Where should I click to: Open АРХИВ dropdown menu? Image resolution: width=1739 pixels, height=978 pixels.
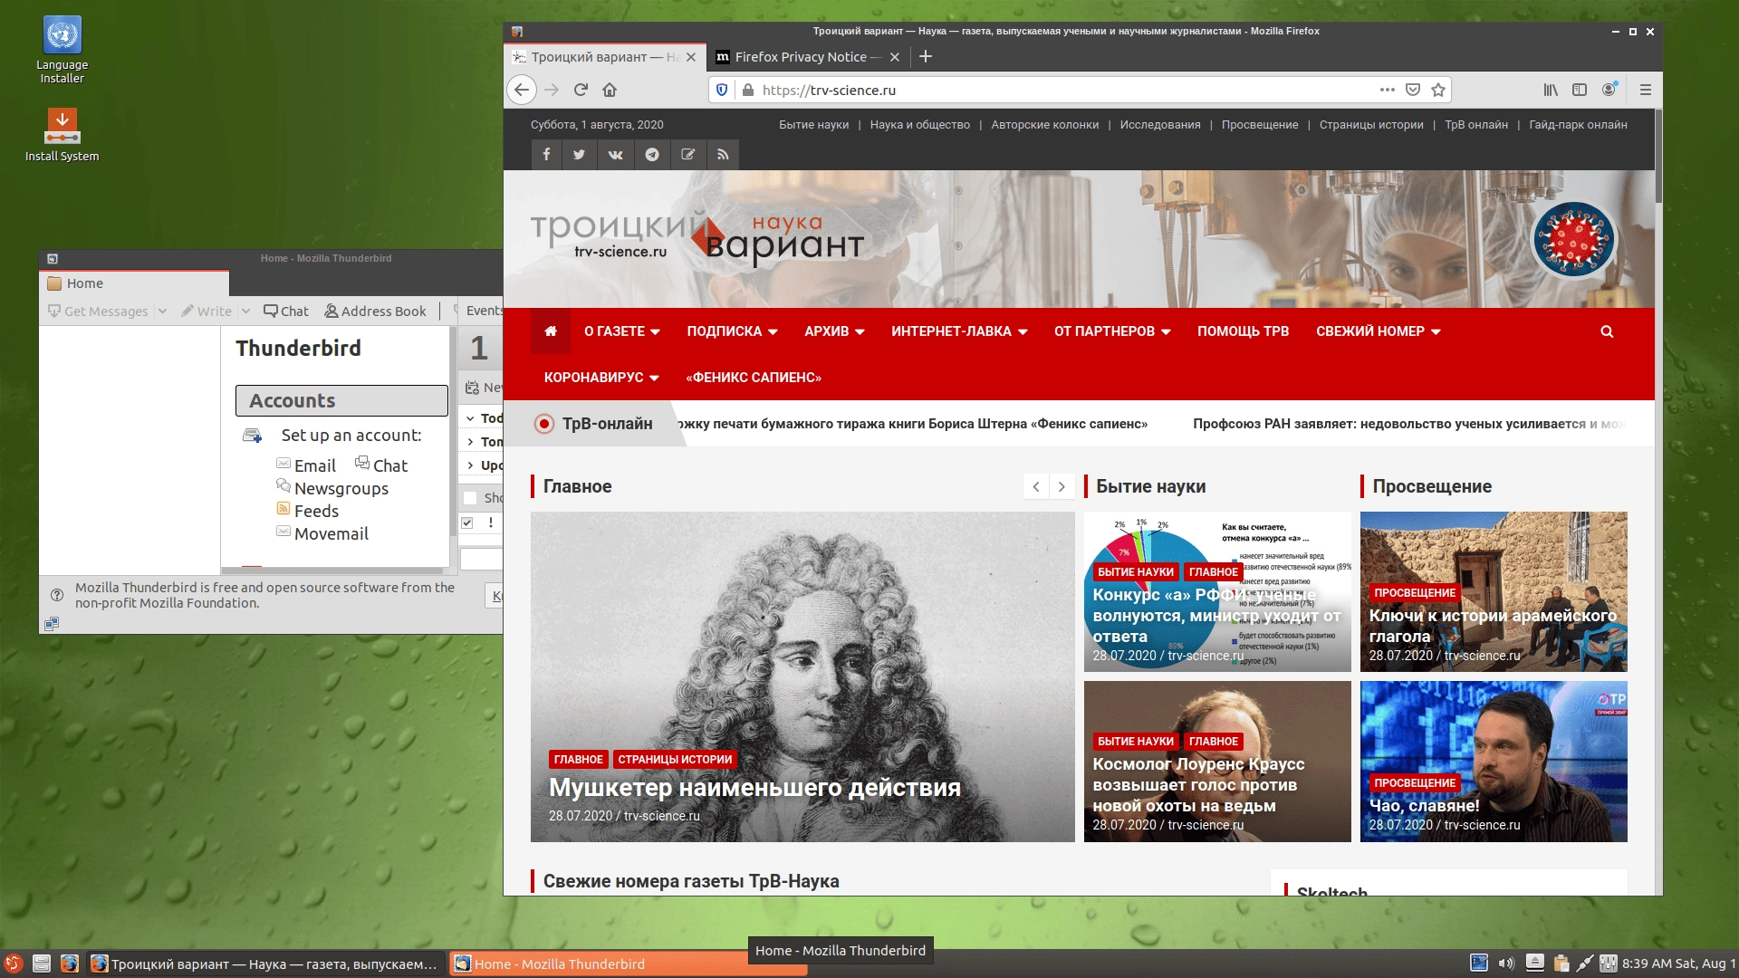coord(834,331)
